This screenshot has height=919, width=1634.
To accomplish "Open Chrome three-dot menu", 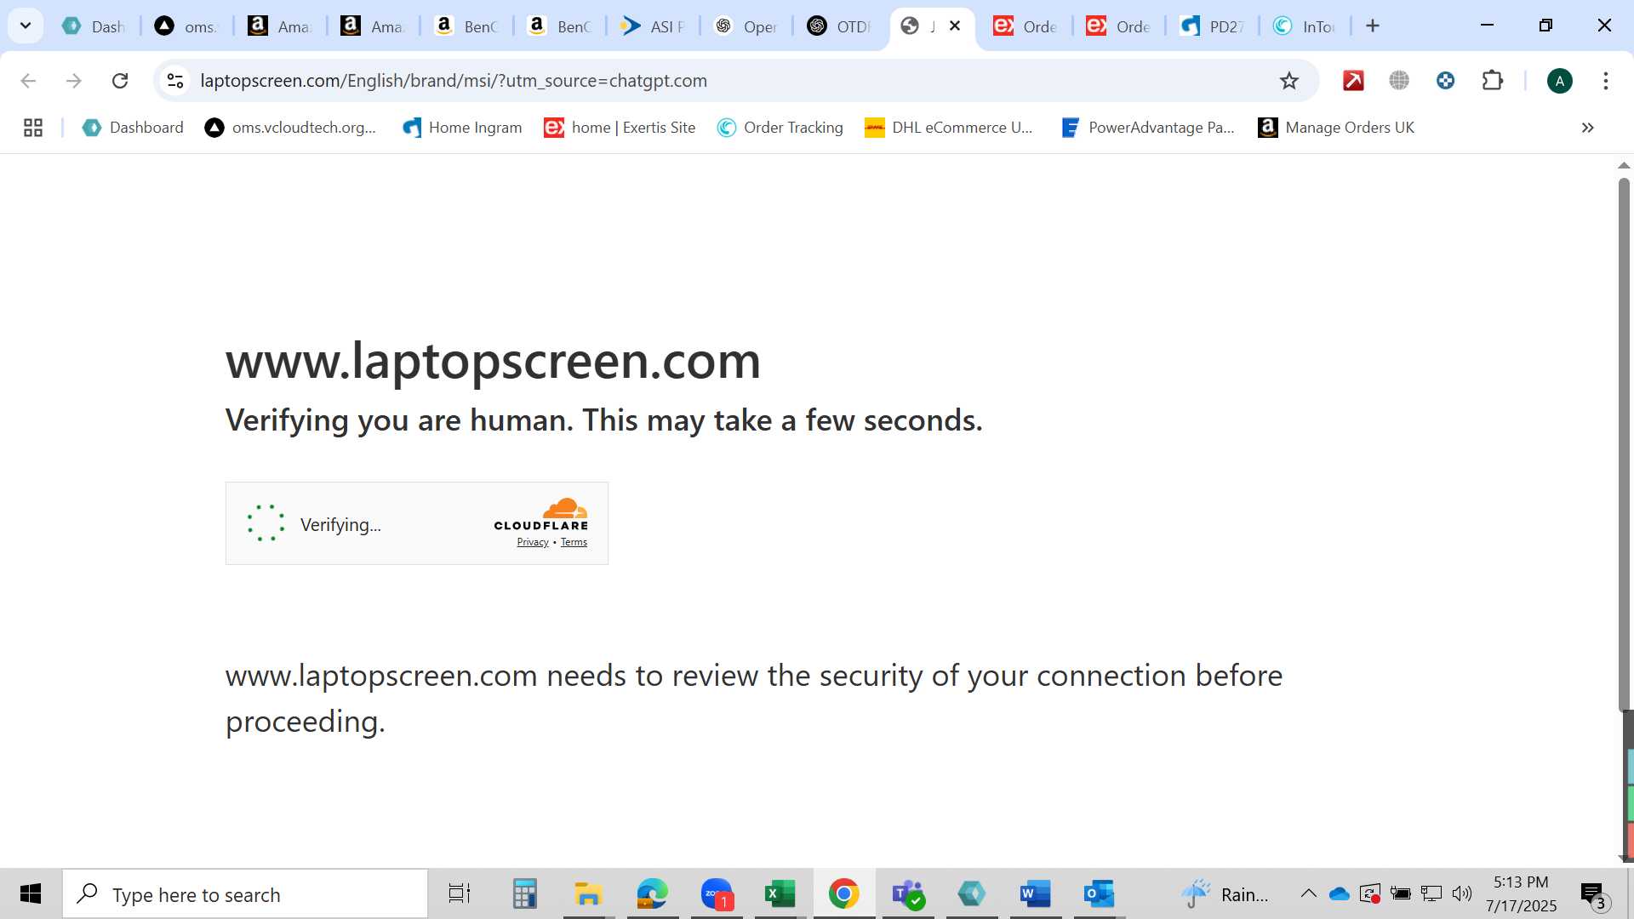I will [1606, 81].
